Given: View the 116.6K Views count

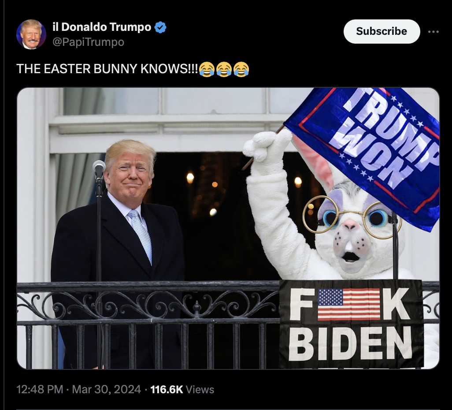Looking at the screenshot, I should click(182, 390).
